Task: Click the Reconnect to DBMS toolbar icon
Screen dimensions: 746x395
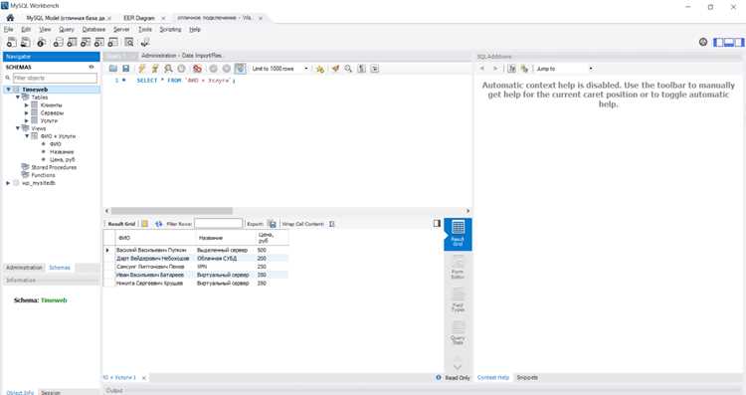Action: (145, 43)
